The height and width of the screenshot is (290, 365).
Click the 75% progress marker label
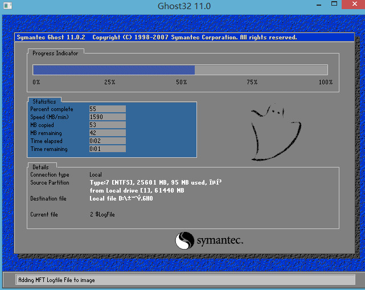click(252, 82)
